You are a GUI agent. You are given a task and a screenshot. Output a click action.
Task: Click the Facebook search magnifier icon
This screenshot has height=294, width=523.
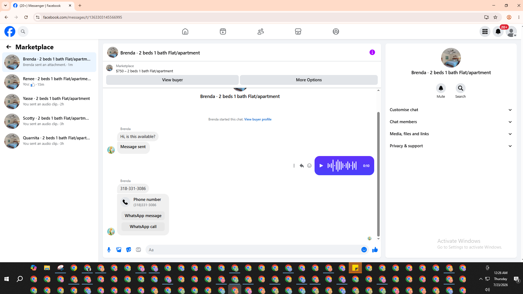[23, 31]
